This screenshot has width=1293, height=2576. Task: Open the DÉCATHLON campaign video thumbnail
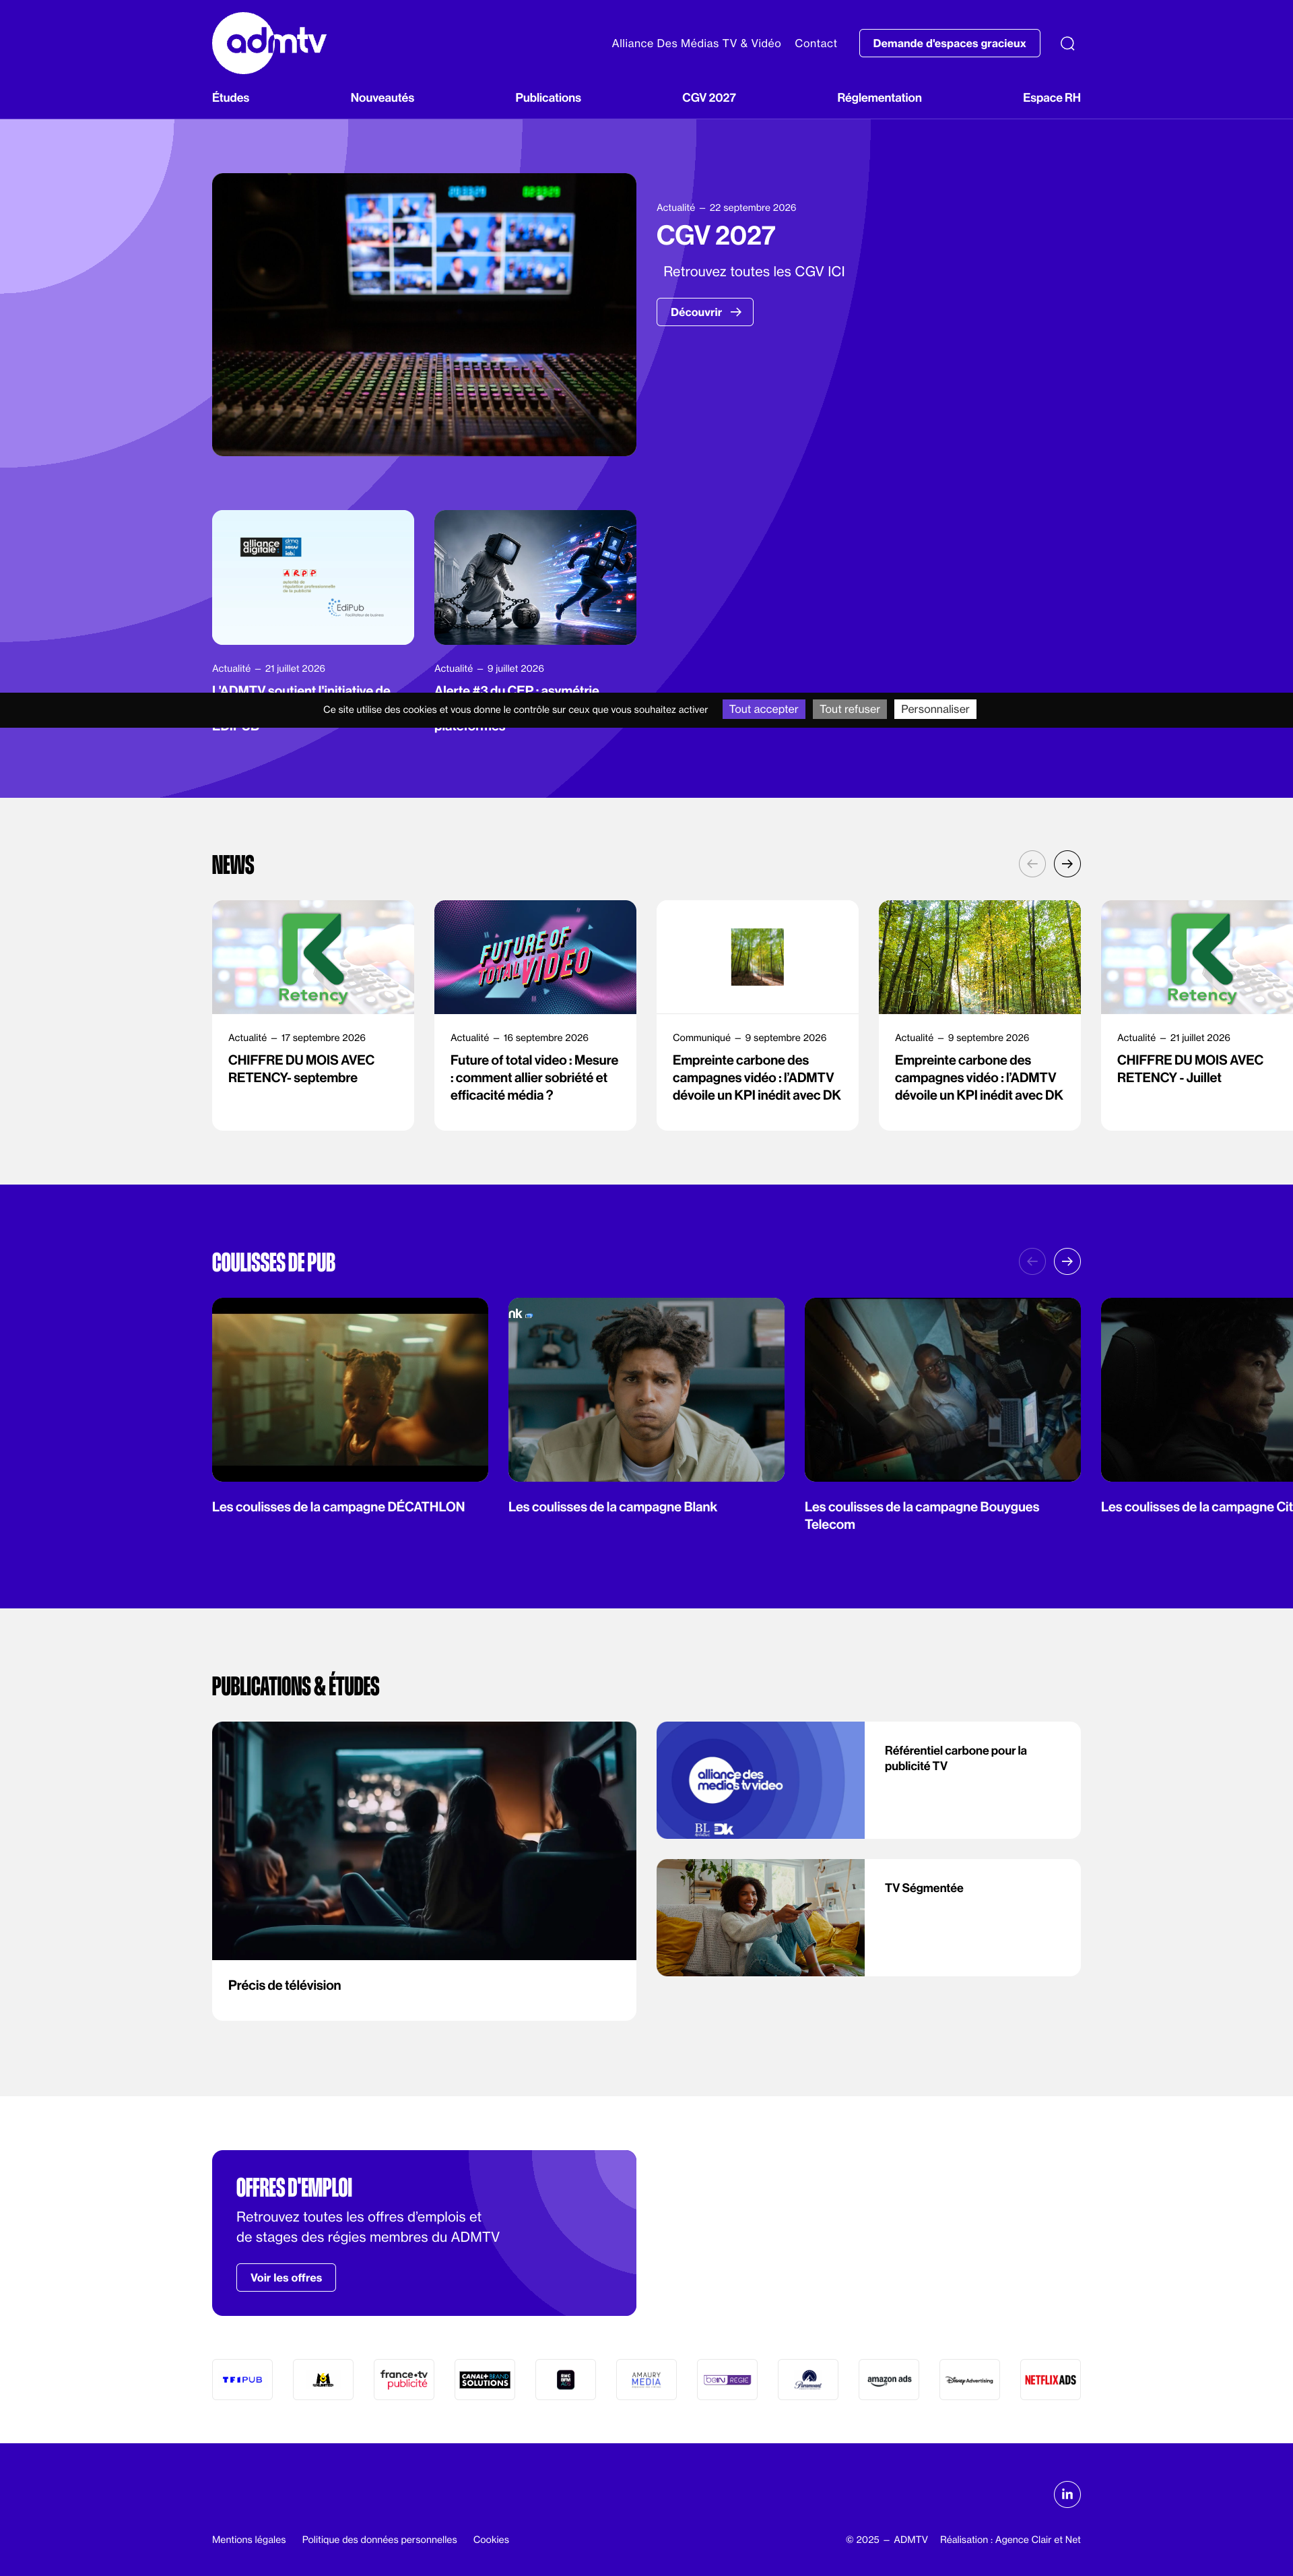click(350, 1389)
